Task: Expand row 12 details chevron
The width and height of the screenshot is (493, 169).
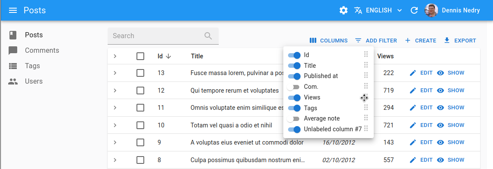Action: click(x=115, y=91)
